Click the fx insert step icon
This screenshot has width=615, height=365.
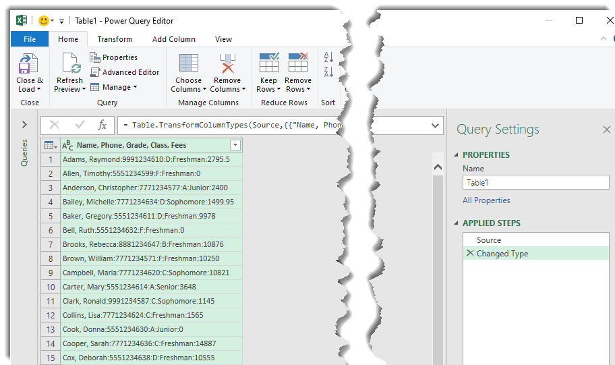(x=102, y=125)
